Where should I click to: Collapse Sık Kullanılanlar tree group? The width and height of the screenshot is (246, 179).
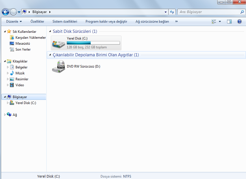pyautogui.click(x=5, y=32)
